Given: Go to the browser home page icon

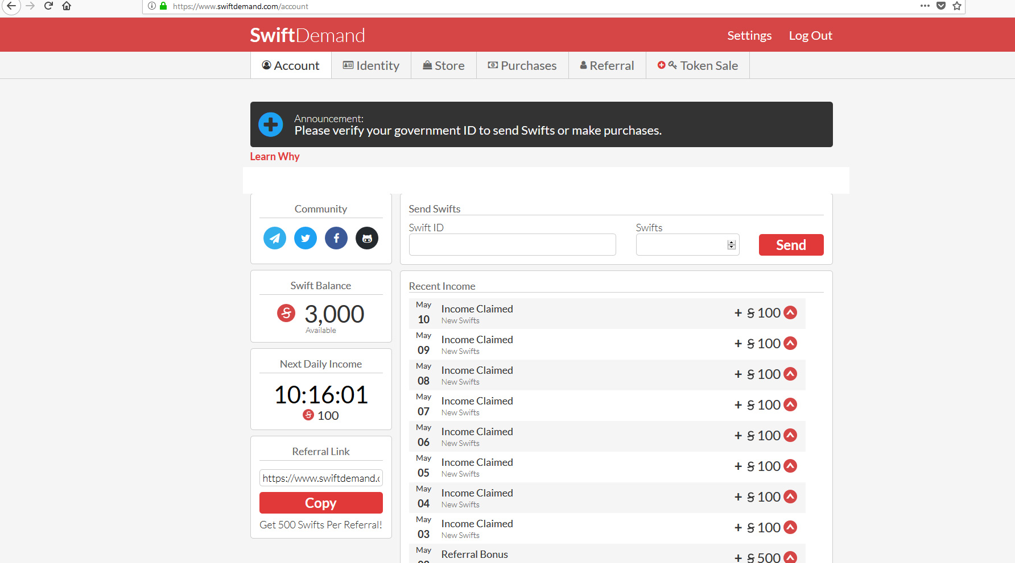Looking at the screenshot, I should pyautogui.click(x=67, y=6).
